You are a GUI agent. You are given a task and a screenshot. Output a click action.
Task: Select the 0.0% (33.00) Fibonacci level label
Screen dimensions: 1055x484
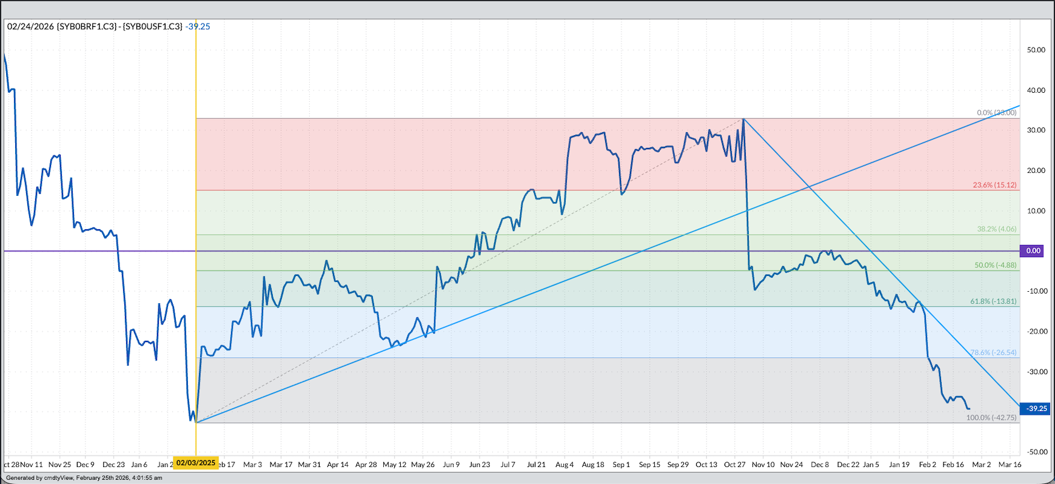point(996,113)
